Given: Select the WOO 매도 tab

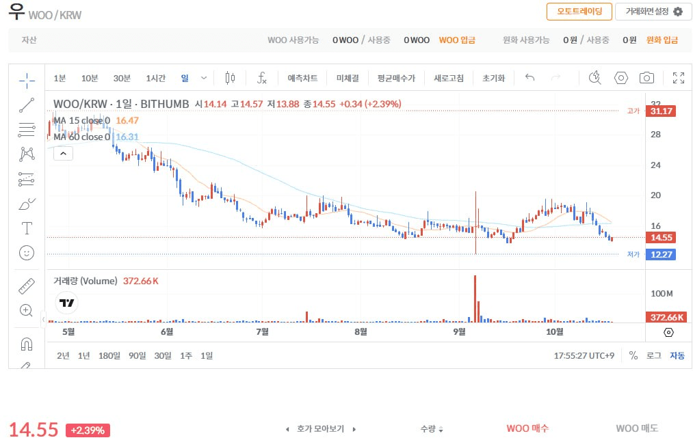Looking at the screenshot, I should click(637, 428).
